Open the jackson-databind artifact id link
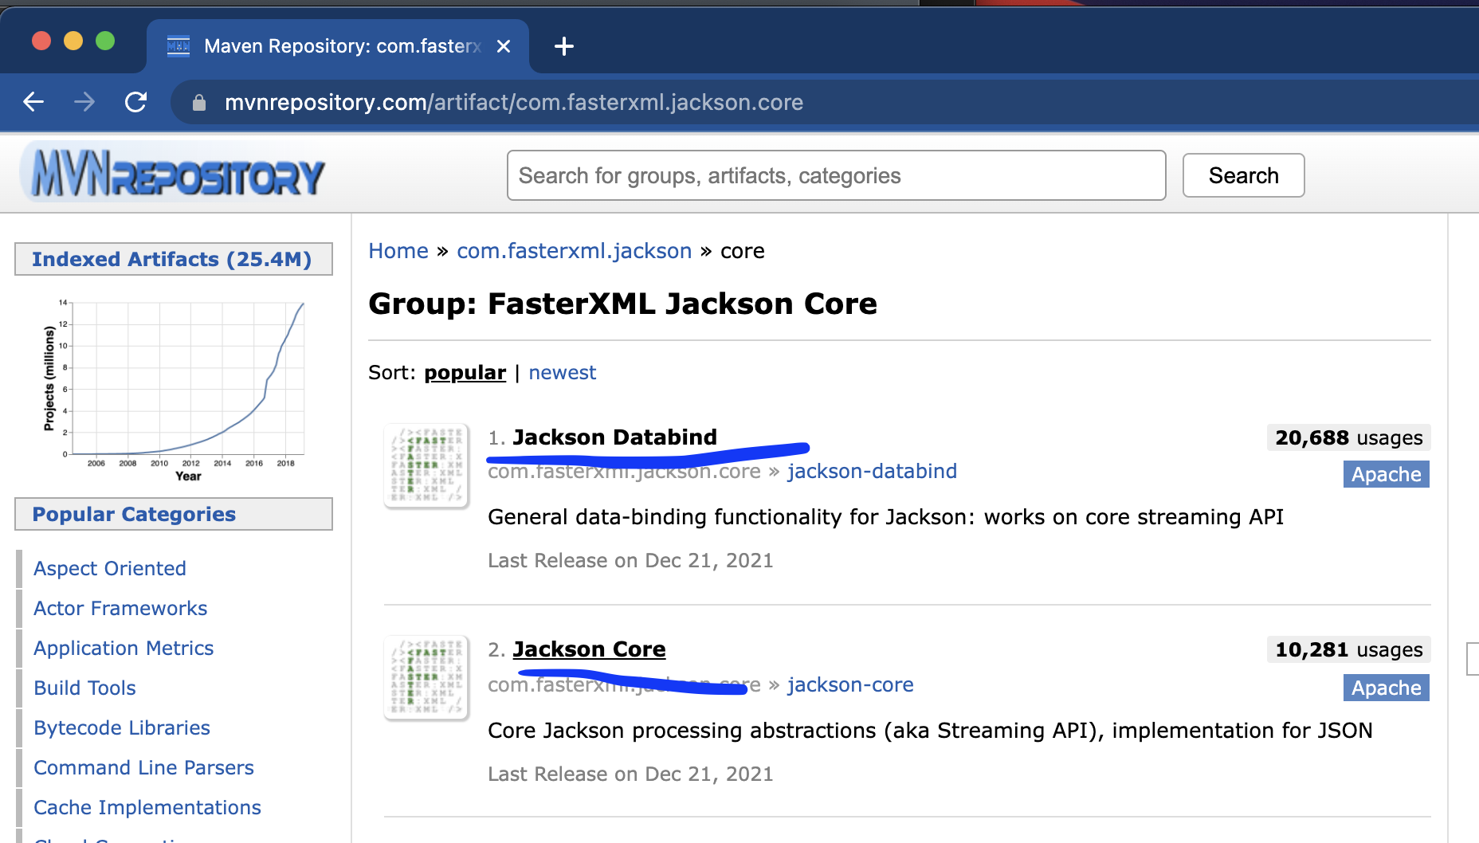The width and height of the screenshot is (1479, 843). (873, 471)
